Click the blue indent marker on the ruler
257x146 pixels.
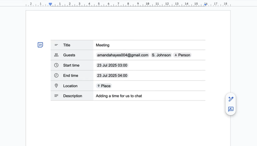tap(50, 4)
